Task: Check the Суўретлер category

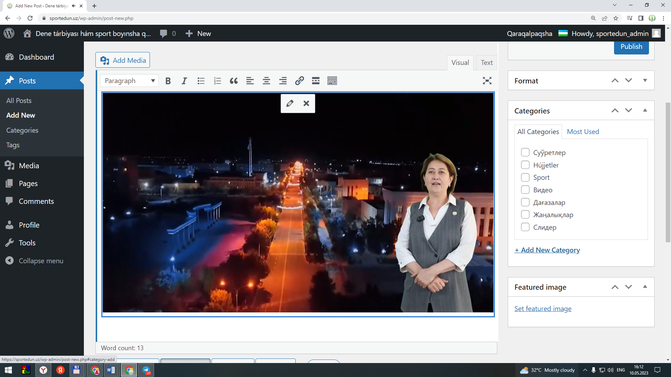Action: [x=525, y=153]
